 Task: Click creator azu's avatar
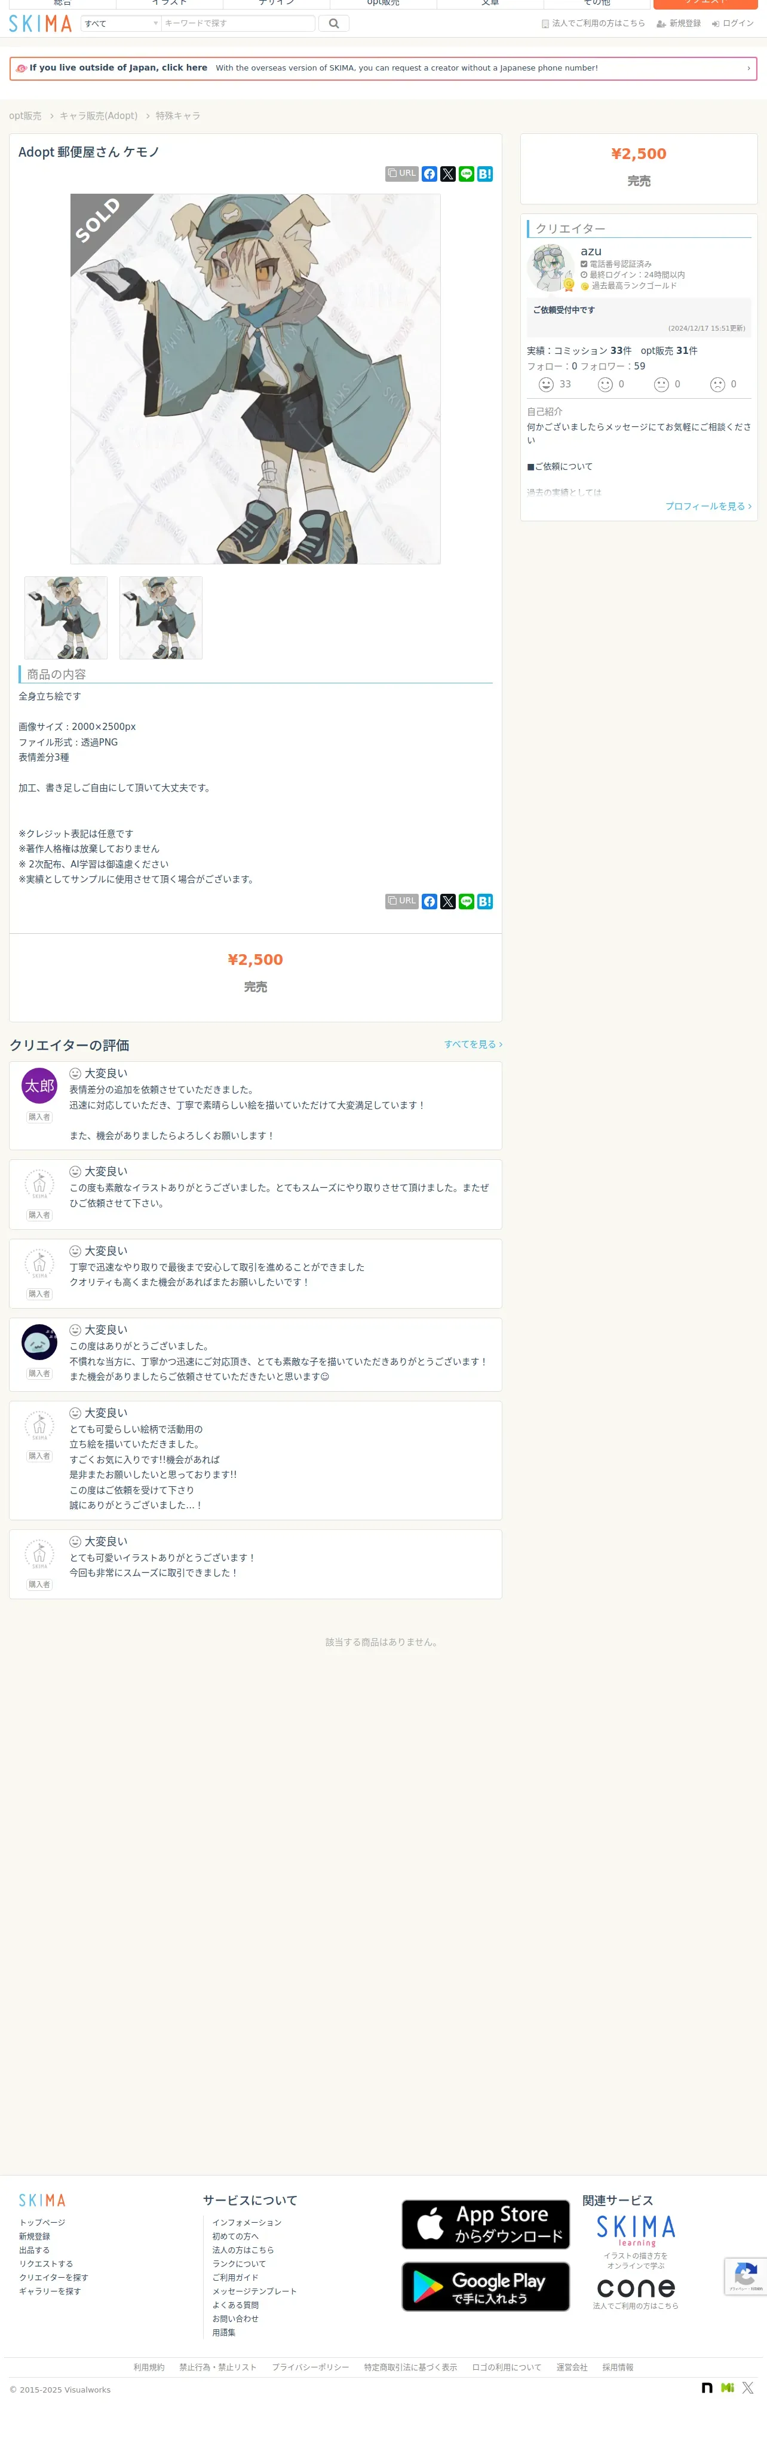[x=550, y=268]
